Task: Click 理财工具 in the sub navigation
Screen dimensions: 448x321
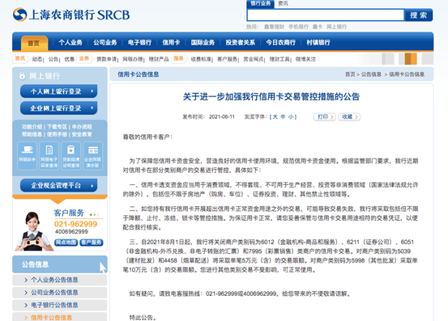Action: pos(279,59)
